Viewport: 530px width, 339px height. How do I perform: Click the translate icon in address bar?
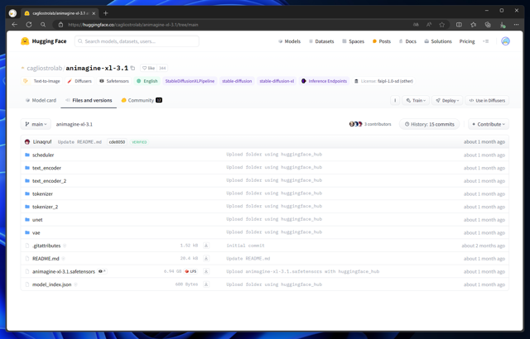coord(416,25)
